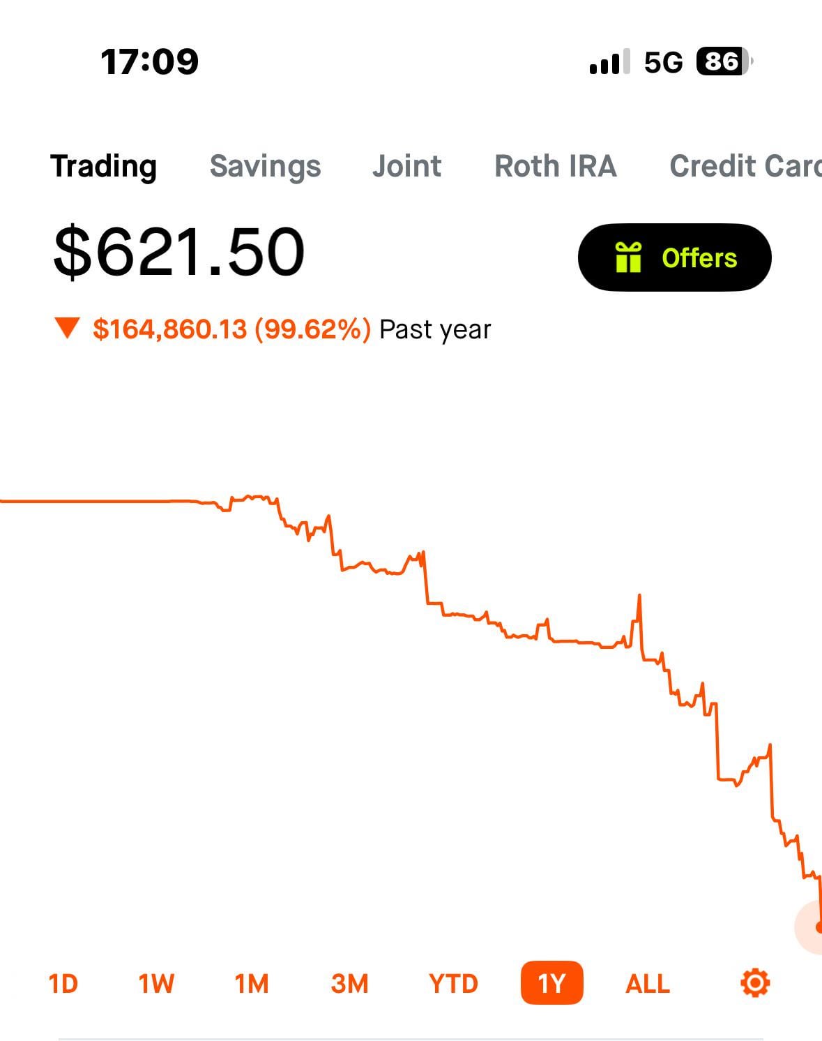Select the 1D chart range
Screen dimensions: 822x1041
tap(63, 984)
